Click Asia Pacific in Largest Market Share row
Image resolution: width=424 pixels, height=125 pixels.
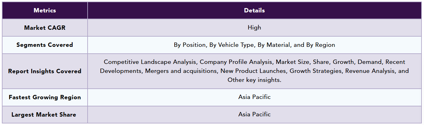[x=254, y=114]
